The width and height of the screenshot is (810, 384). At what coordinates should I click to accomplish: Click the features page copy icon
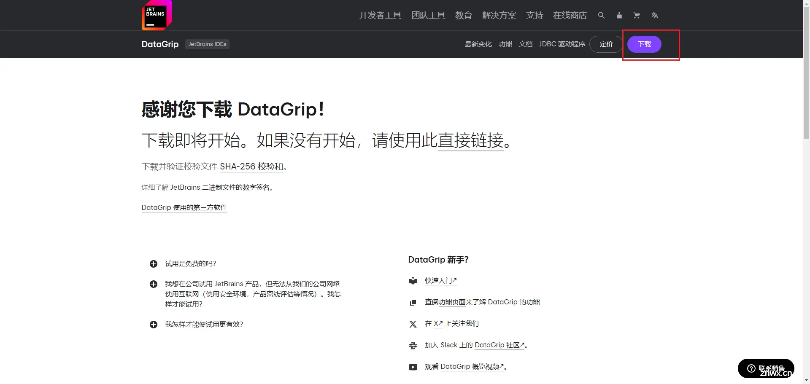413,302
